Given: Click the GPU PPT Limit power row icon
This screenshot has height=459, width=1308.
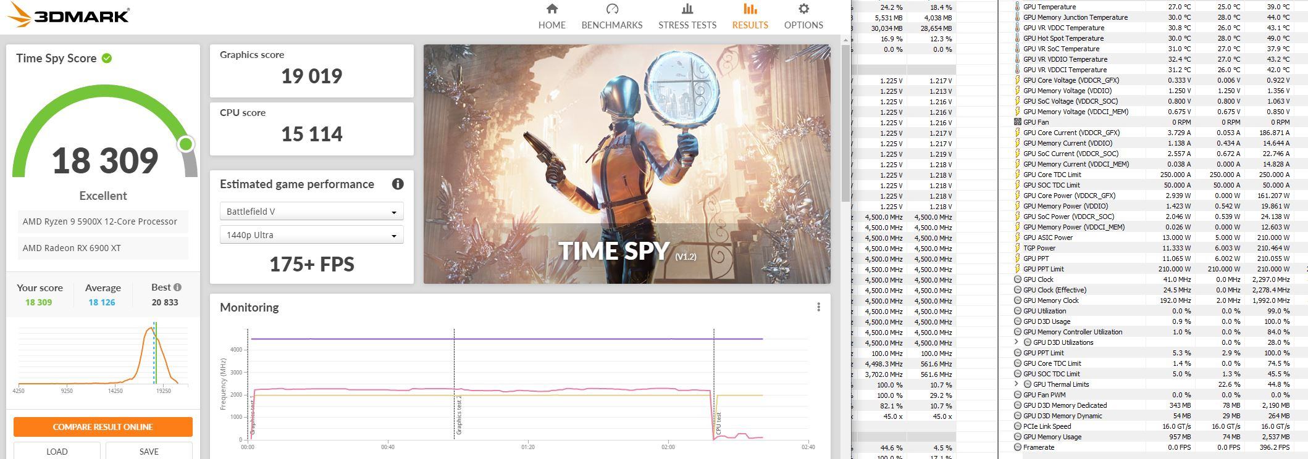Looking at the screenshot, I should click(1017, 269).
